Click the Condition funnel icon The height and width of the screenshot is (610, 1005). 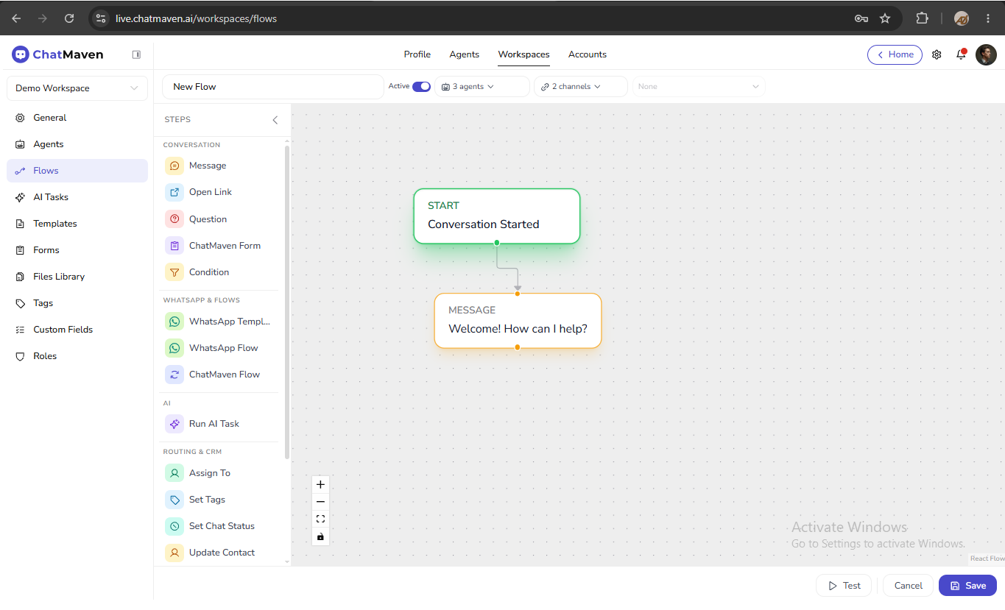(174, 272)
